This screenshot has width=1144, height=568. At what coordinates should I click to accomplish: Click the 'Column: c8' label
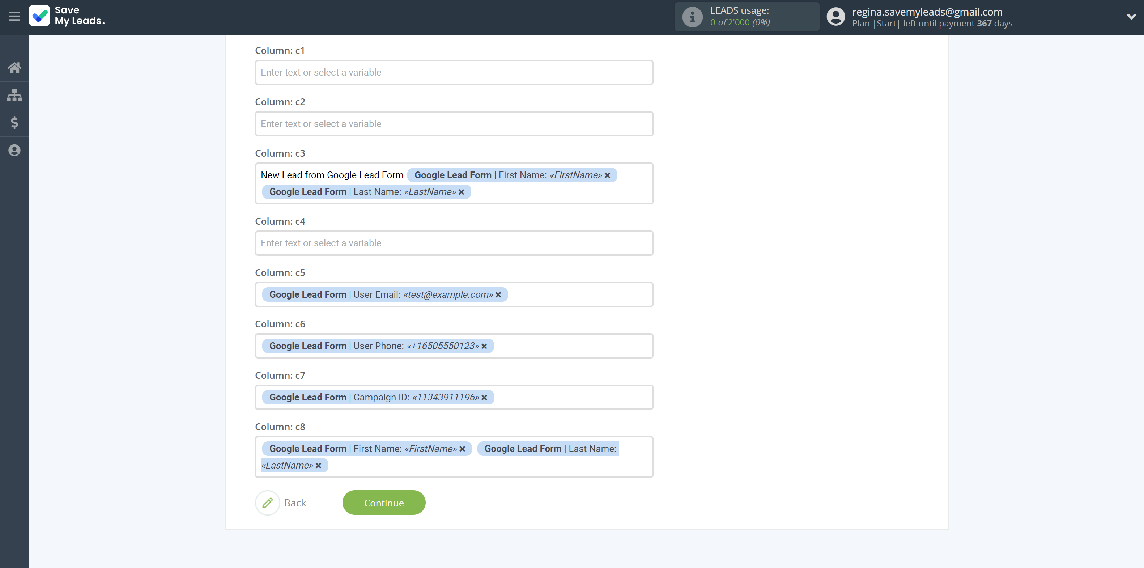click(280, 426)
